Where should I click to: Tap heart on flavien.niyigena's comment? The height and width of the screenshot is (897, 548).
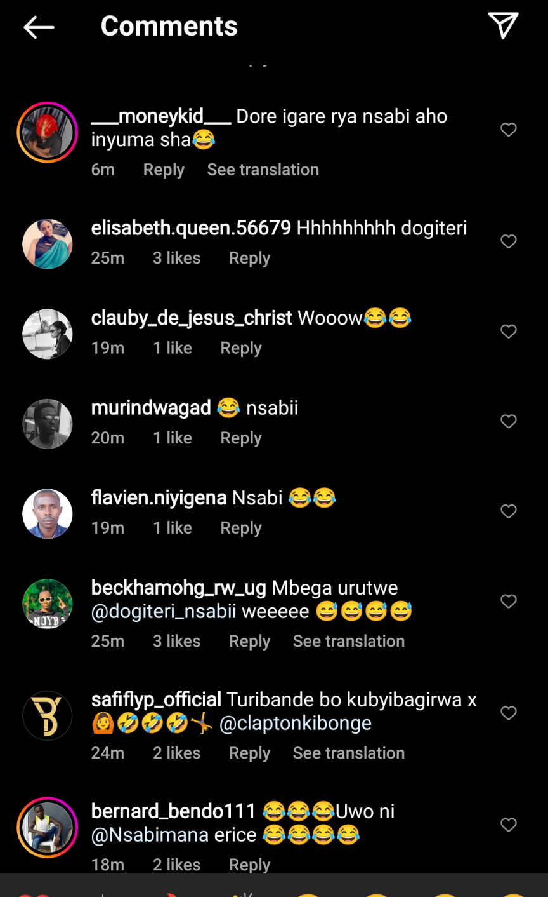tap(509, 511)
